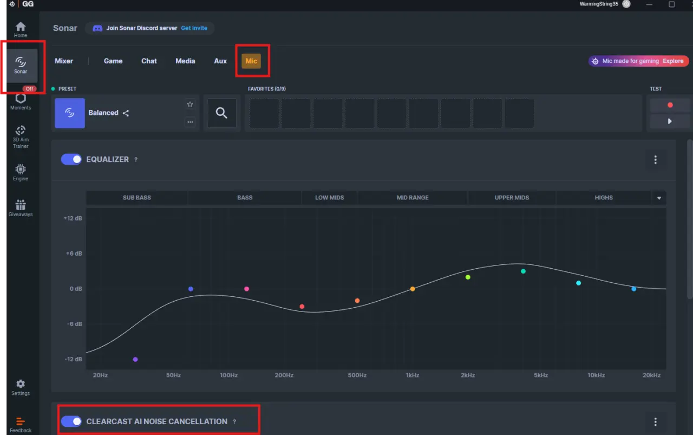Click the -6 dB axis label
This screenshot has height=435, width=693.
click(74, 324)
